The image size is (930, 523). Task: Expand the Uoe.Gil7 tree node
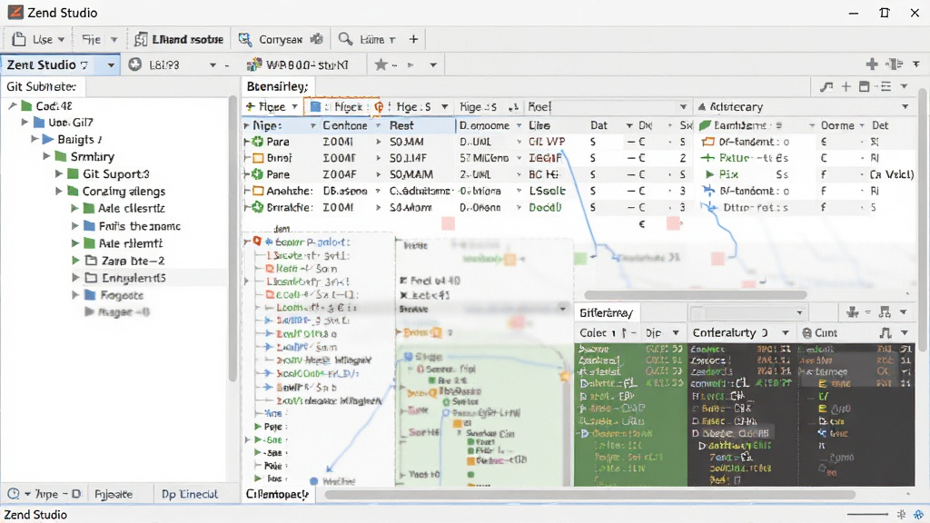click(x=25, y=123)
